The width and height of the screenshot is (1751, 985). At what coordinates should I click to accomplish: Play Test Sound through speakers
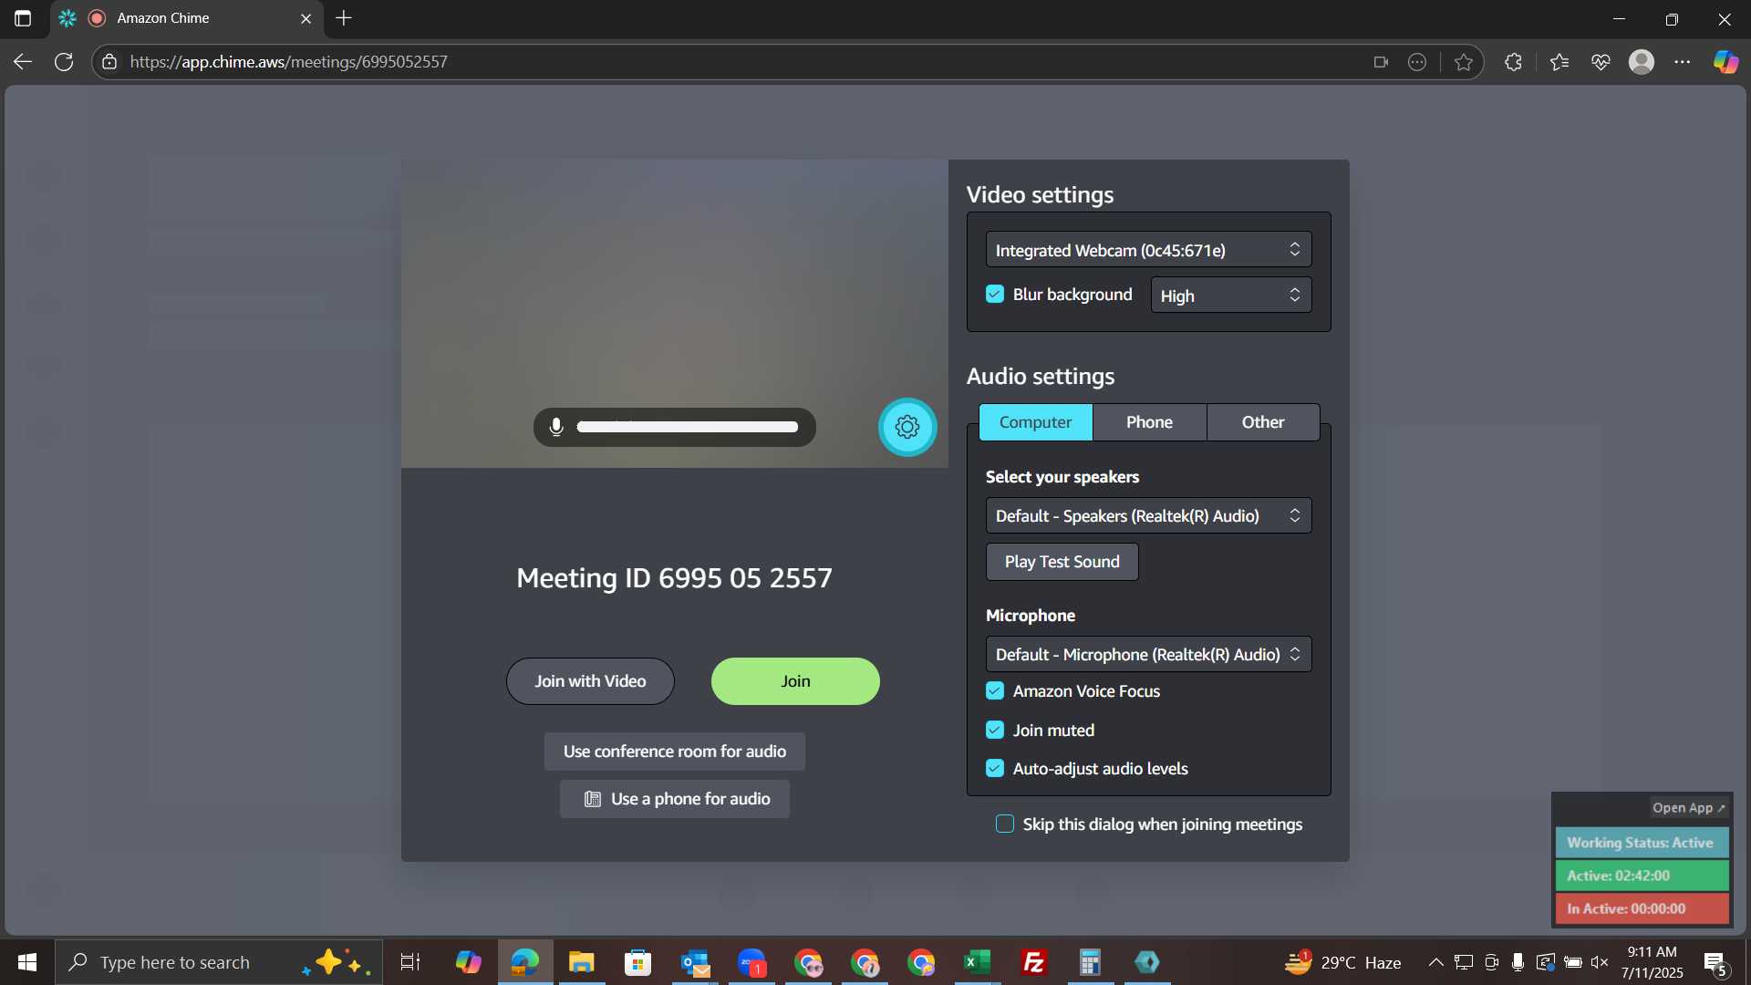point(1062,562)
